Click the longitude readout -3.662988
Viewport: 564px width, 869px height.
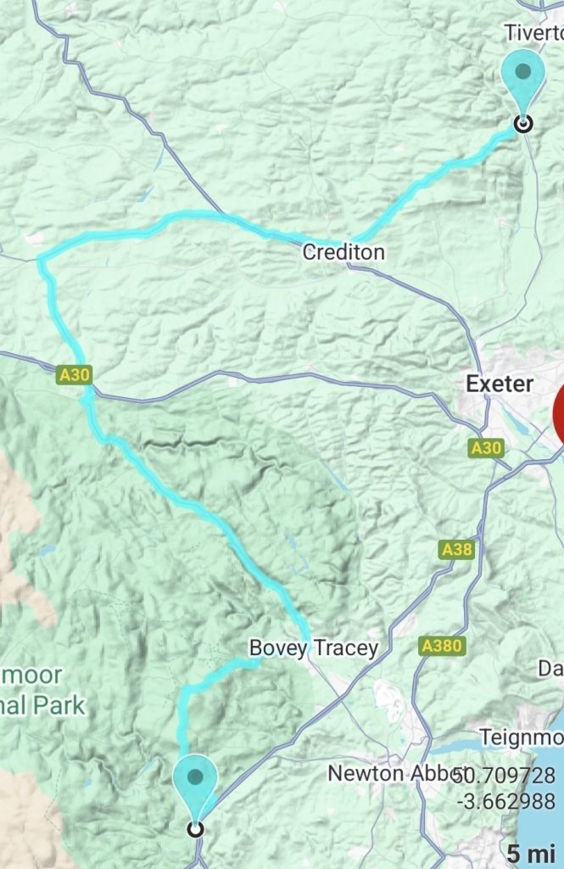(x=505, y=801)
